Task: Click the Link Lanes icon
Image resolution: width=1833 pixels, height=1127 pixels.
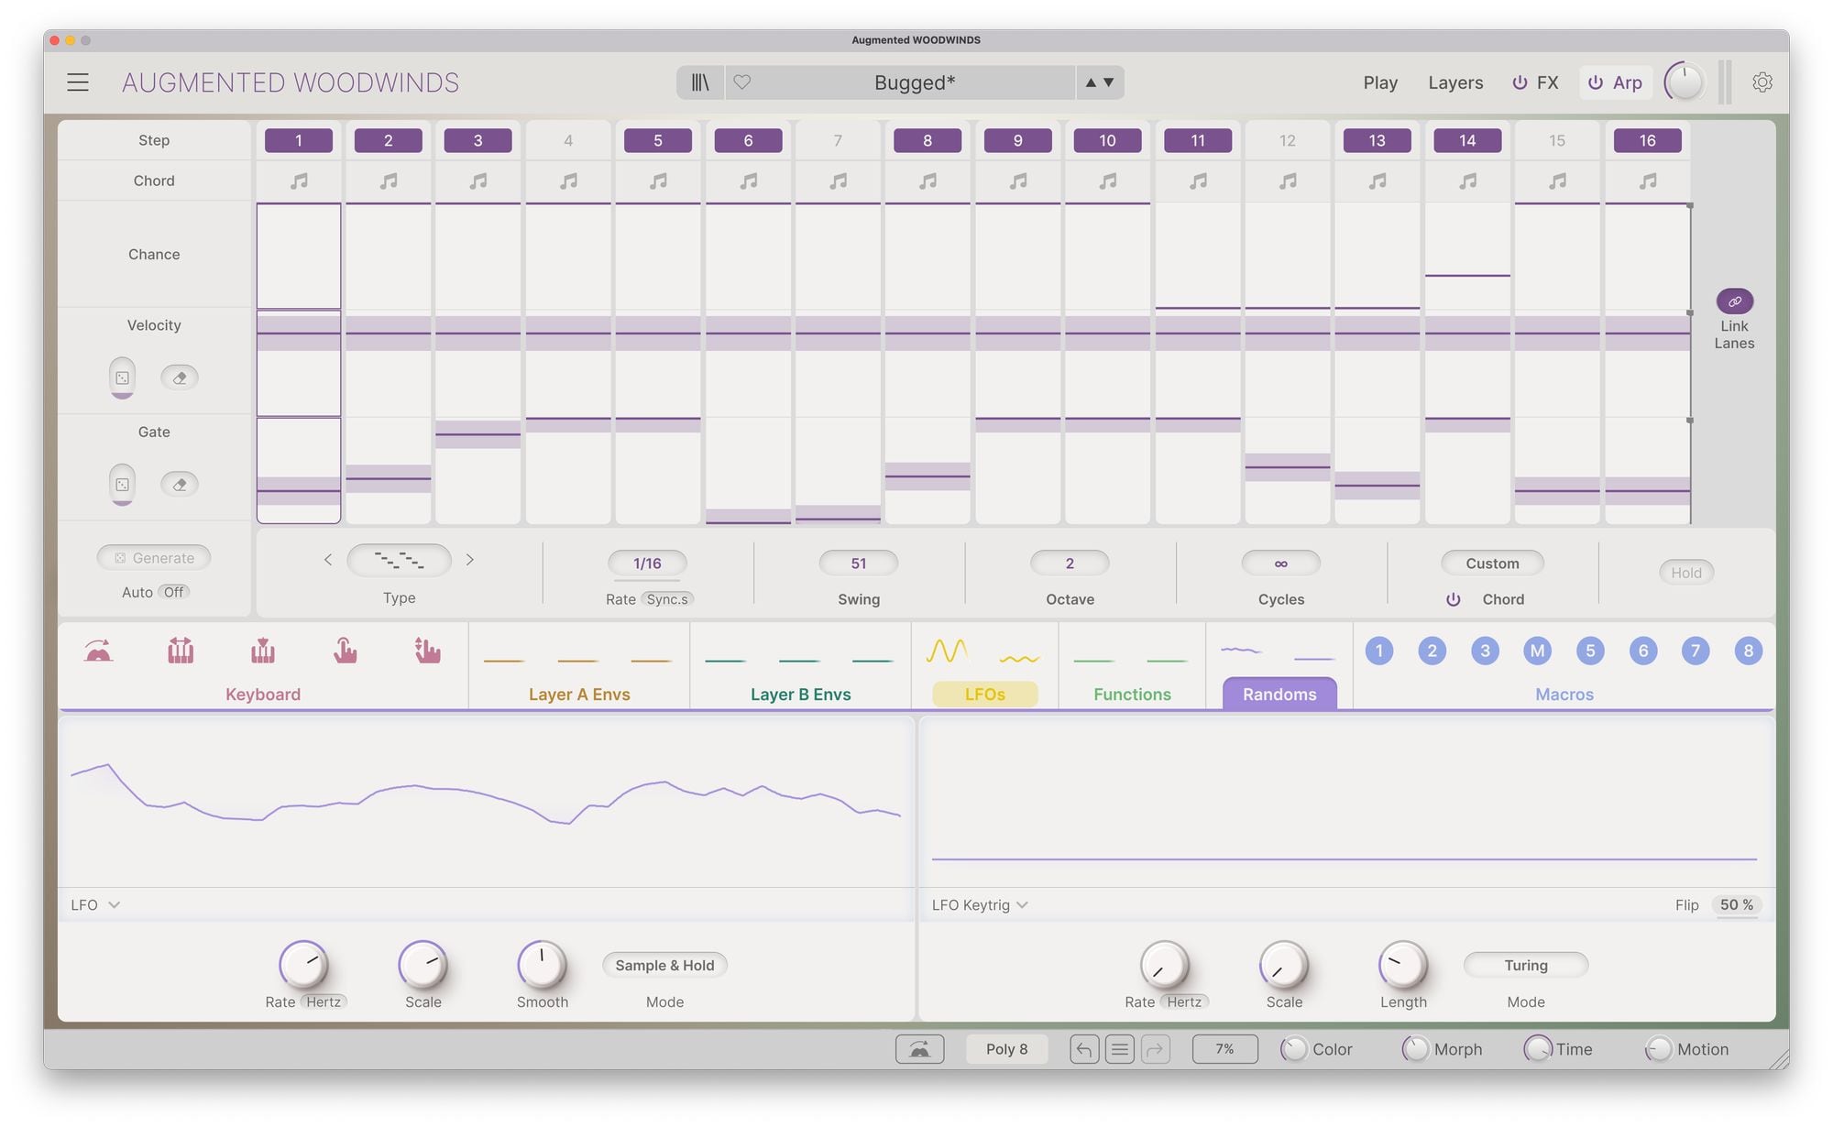Action: [x=1734, y=301]
